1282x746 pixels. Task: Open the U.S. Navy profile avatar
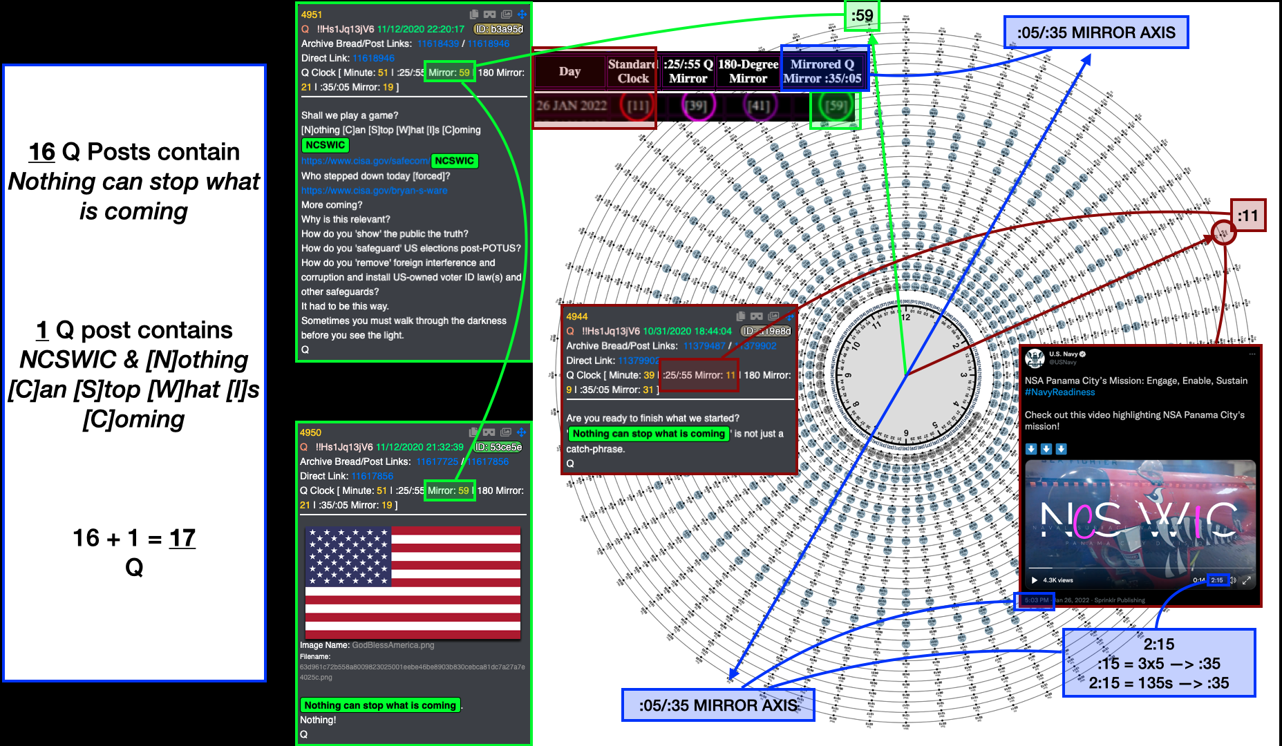pyautogui.click(x=1035, y=358)
